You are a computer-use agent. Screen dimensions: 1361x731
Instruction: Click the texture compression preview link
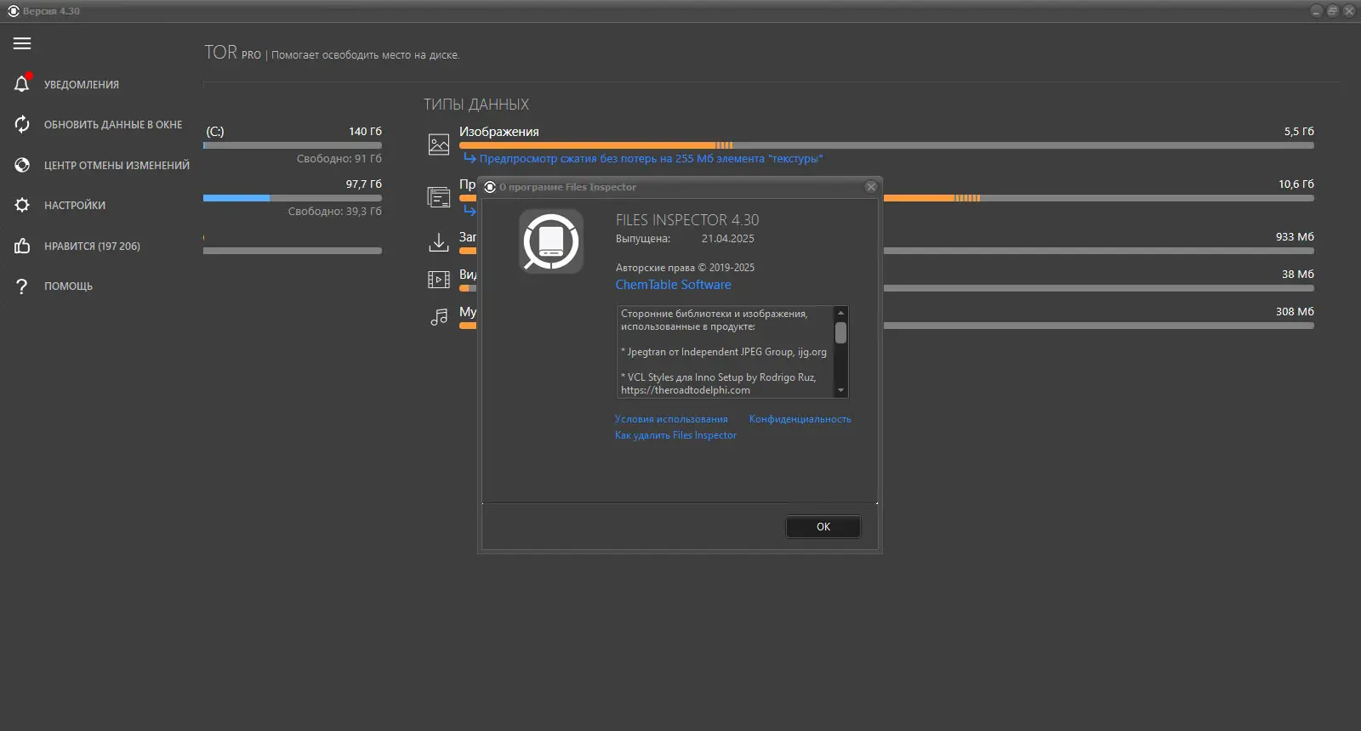click(x=651, y=159)
